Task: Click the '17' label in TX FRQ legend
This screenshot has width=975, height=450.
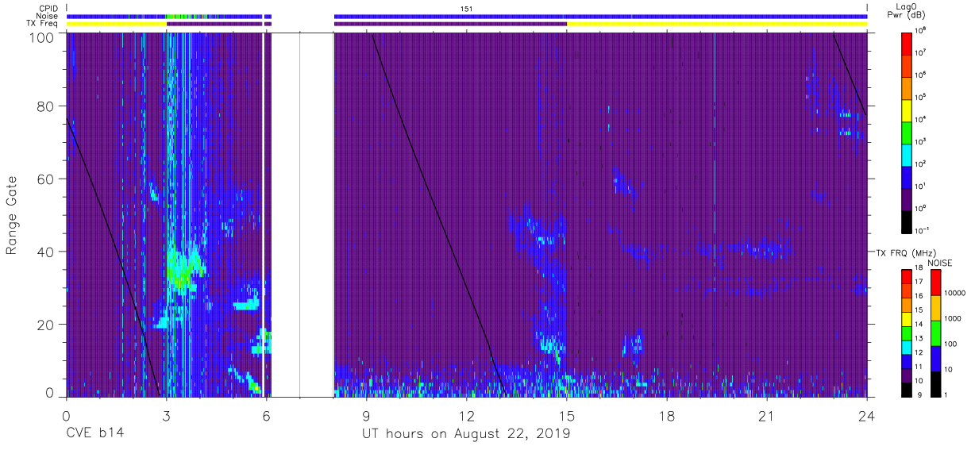Action: 920,282
